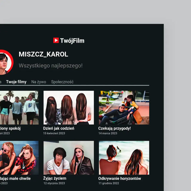This screenshot has width=191, height=191.
Task: Click the Czekają przygody! title text
Action: coord(115,128)
